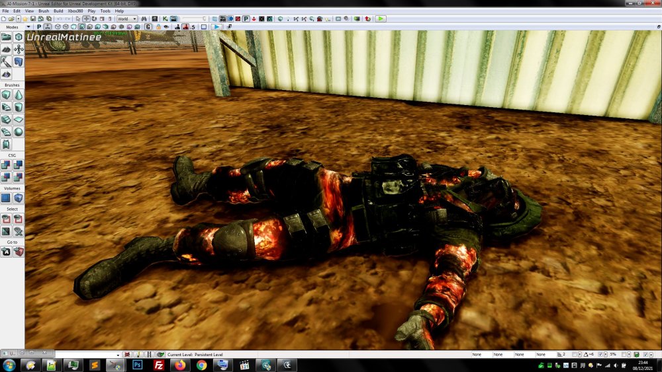Open Photoshop from the taskbar

click(138, 365)
